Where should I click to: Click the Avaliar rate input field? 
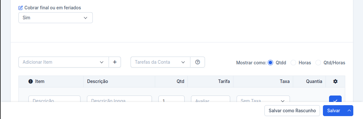[211, 99]
